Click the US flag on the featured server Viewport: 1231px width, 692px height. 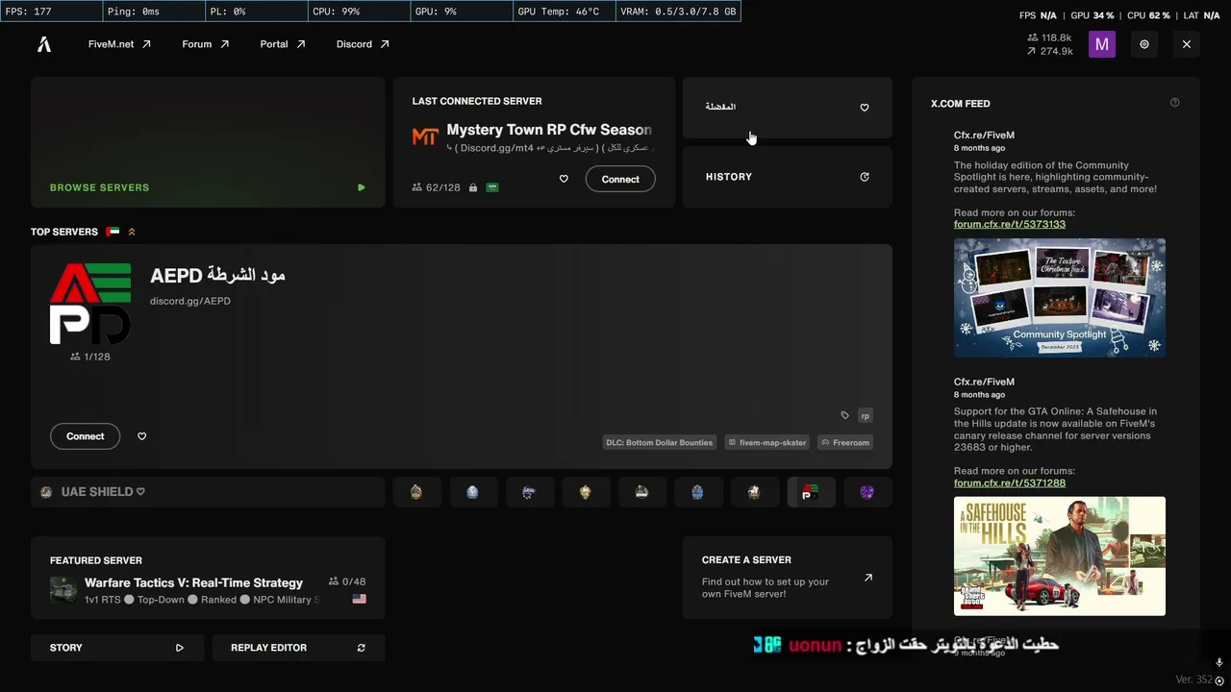point(360,599)
